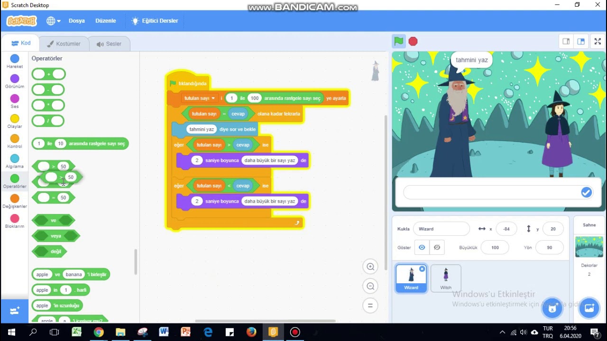Click the tıklandığında hat block
The height and width of the screenshot is (341, 607).
click(188, 83)
